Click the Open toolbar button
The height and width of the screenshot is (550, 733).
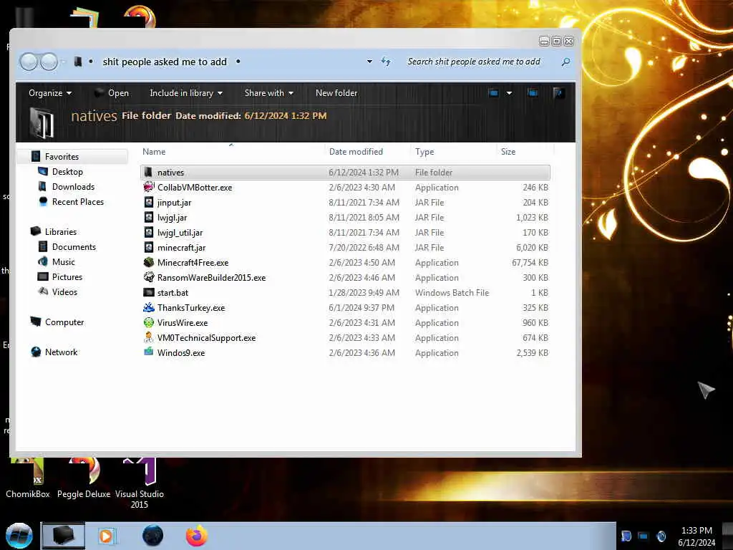[111, 92]
